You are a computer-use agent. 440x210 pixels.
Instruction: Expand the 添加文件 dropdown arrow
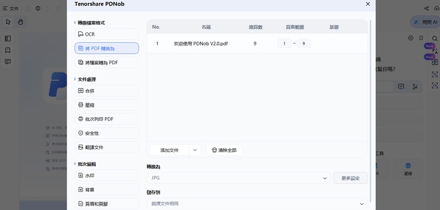[195, 150]
